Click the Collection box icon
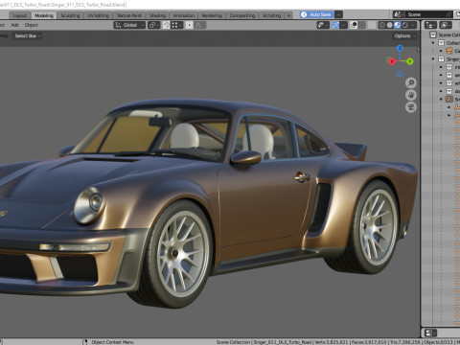Image resolution: width=460 pixels, height=345 pixels. 441,43
